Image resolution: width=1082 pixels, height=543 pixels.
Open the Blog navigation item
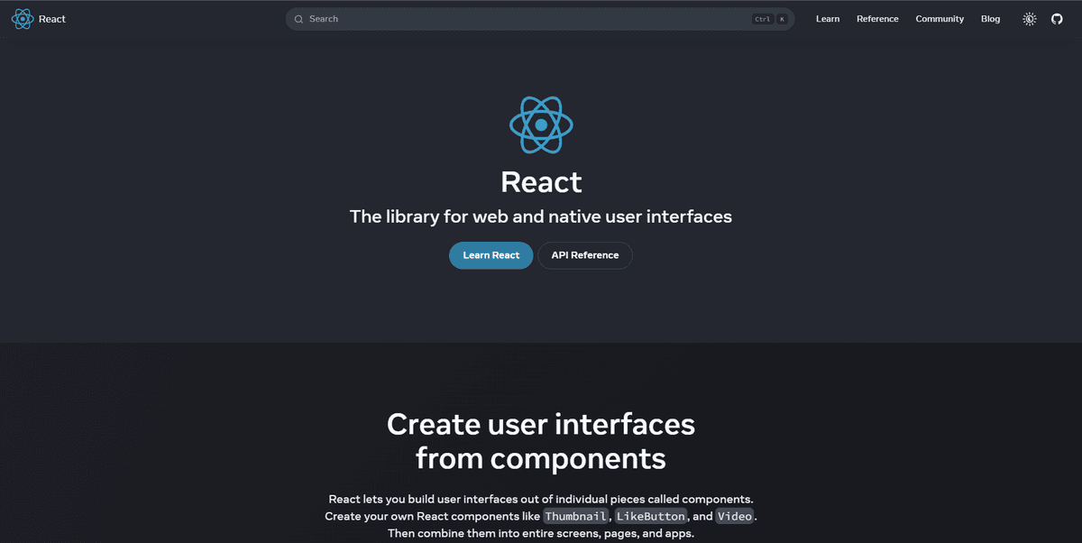tap(990, 19)
